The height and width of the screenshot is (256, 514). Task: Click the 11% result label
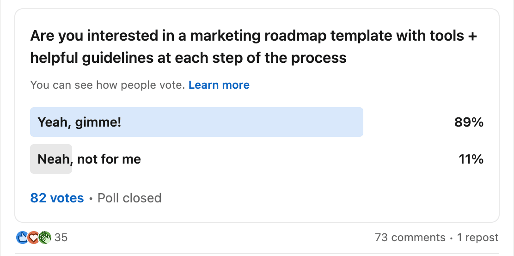[471, 159]
